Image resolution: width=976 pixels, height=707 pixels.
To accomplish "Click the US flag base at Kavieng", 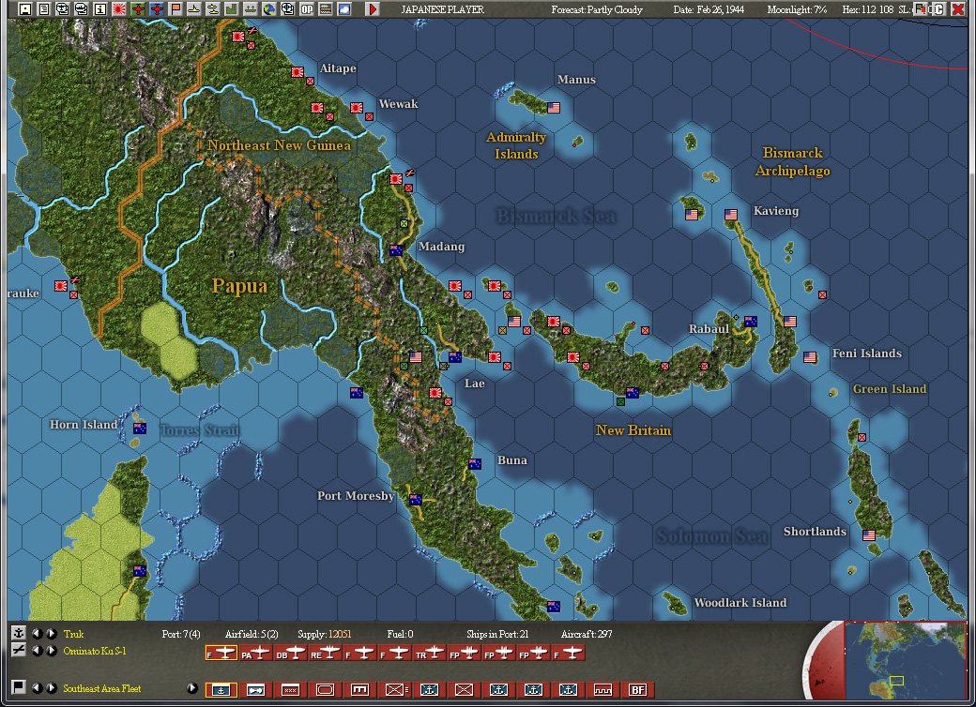I will (731, 215).
